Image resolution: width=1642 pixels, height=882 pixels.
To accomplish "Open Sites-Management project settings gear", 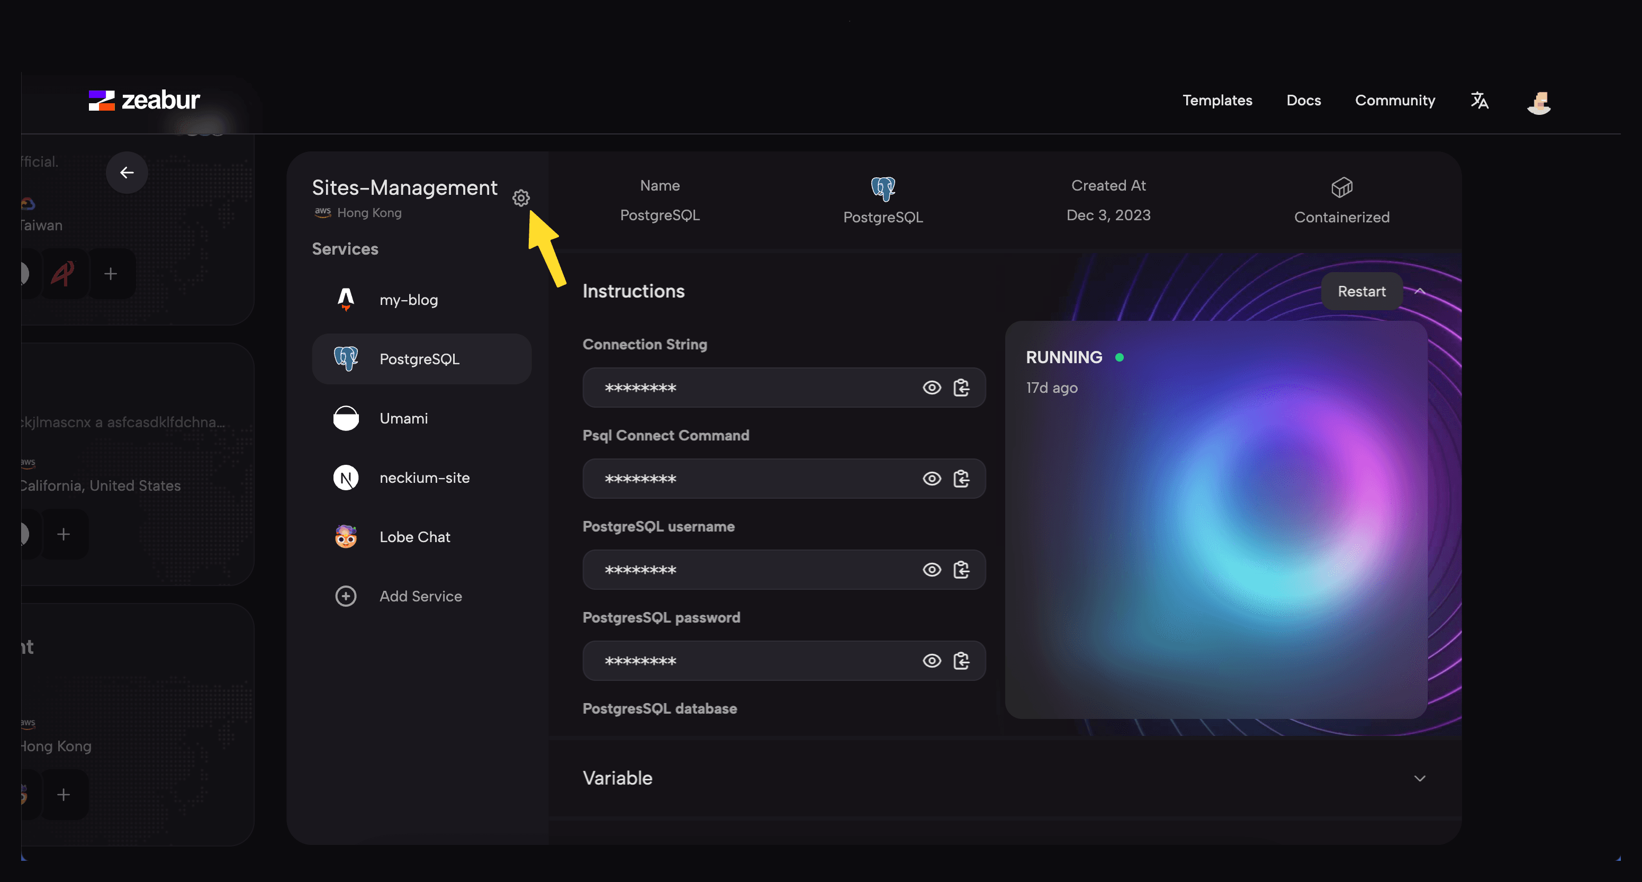I will click(x=521, y=199).
